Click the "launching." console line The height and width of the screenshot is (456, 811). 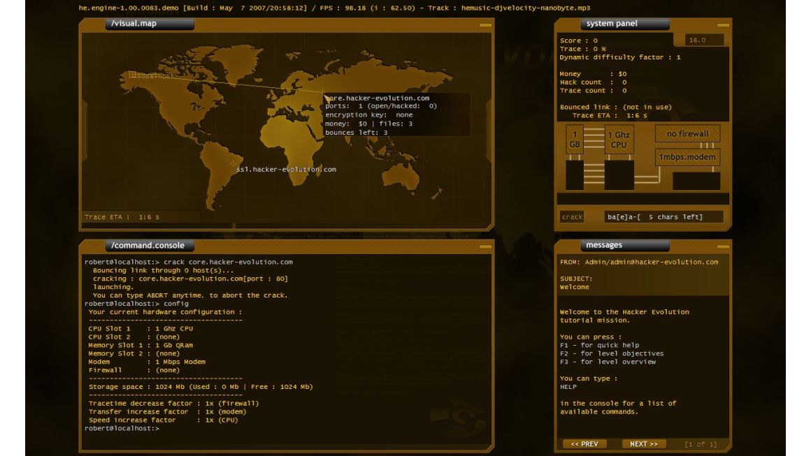click(x=113, y=286)
